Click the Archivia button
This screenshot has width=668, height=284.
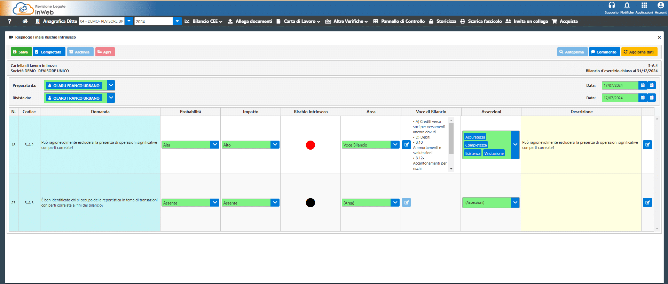80,52
